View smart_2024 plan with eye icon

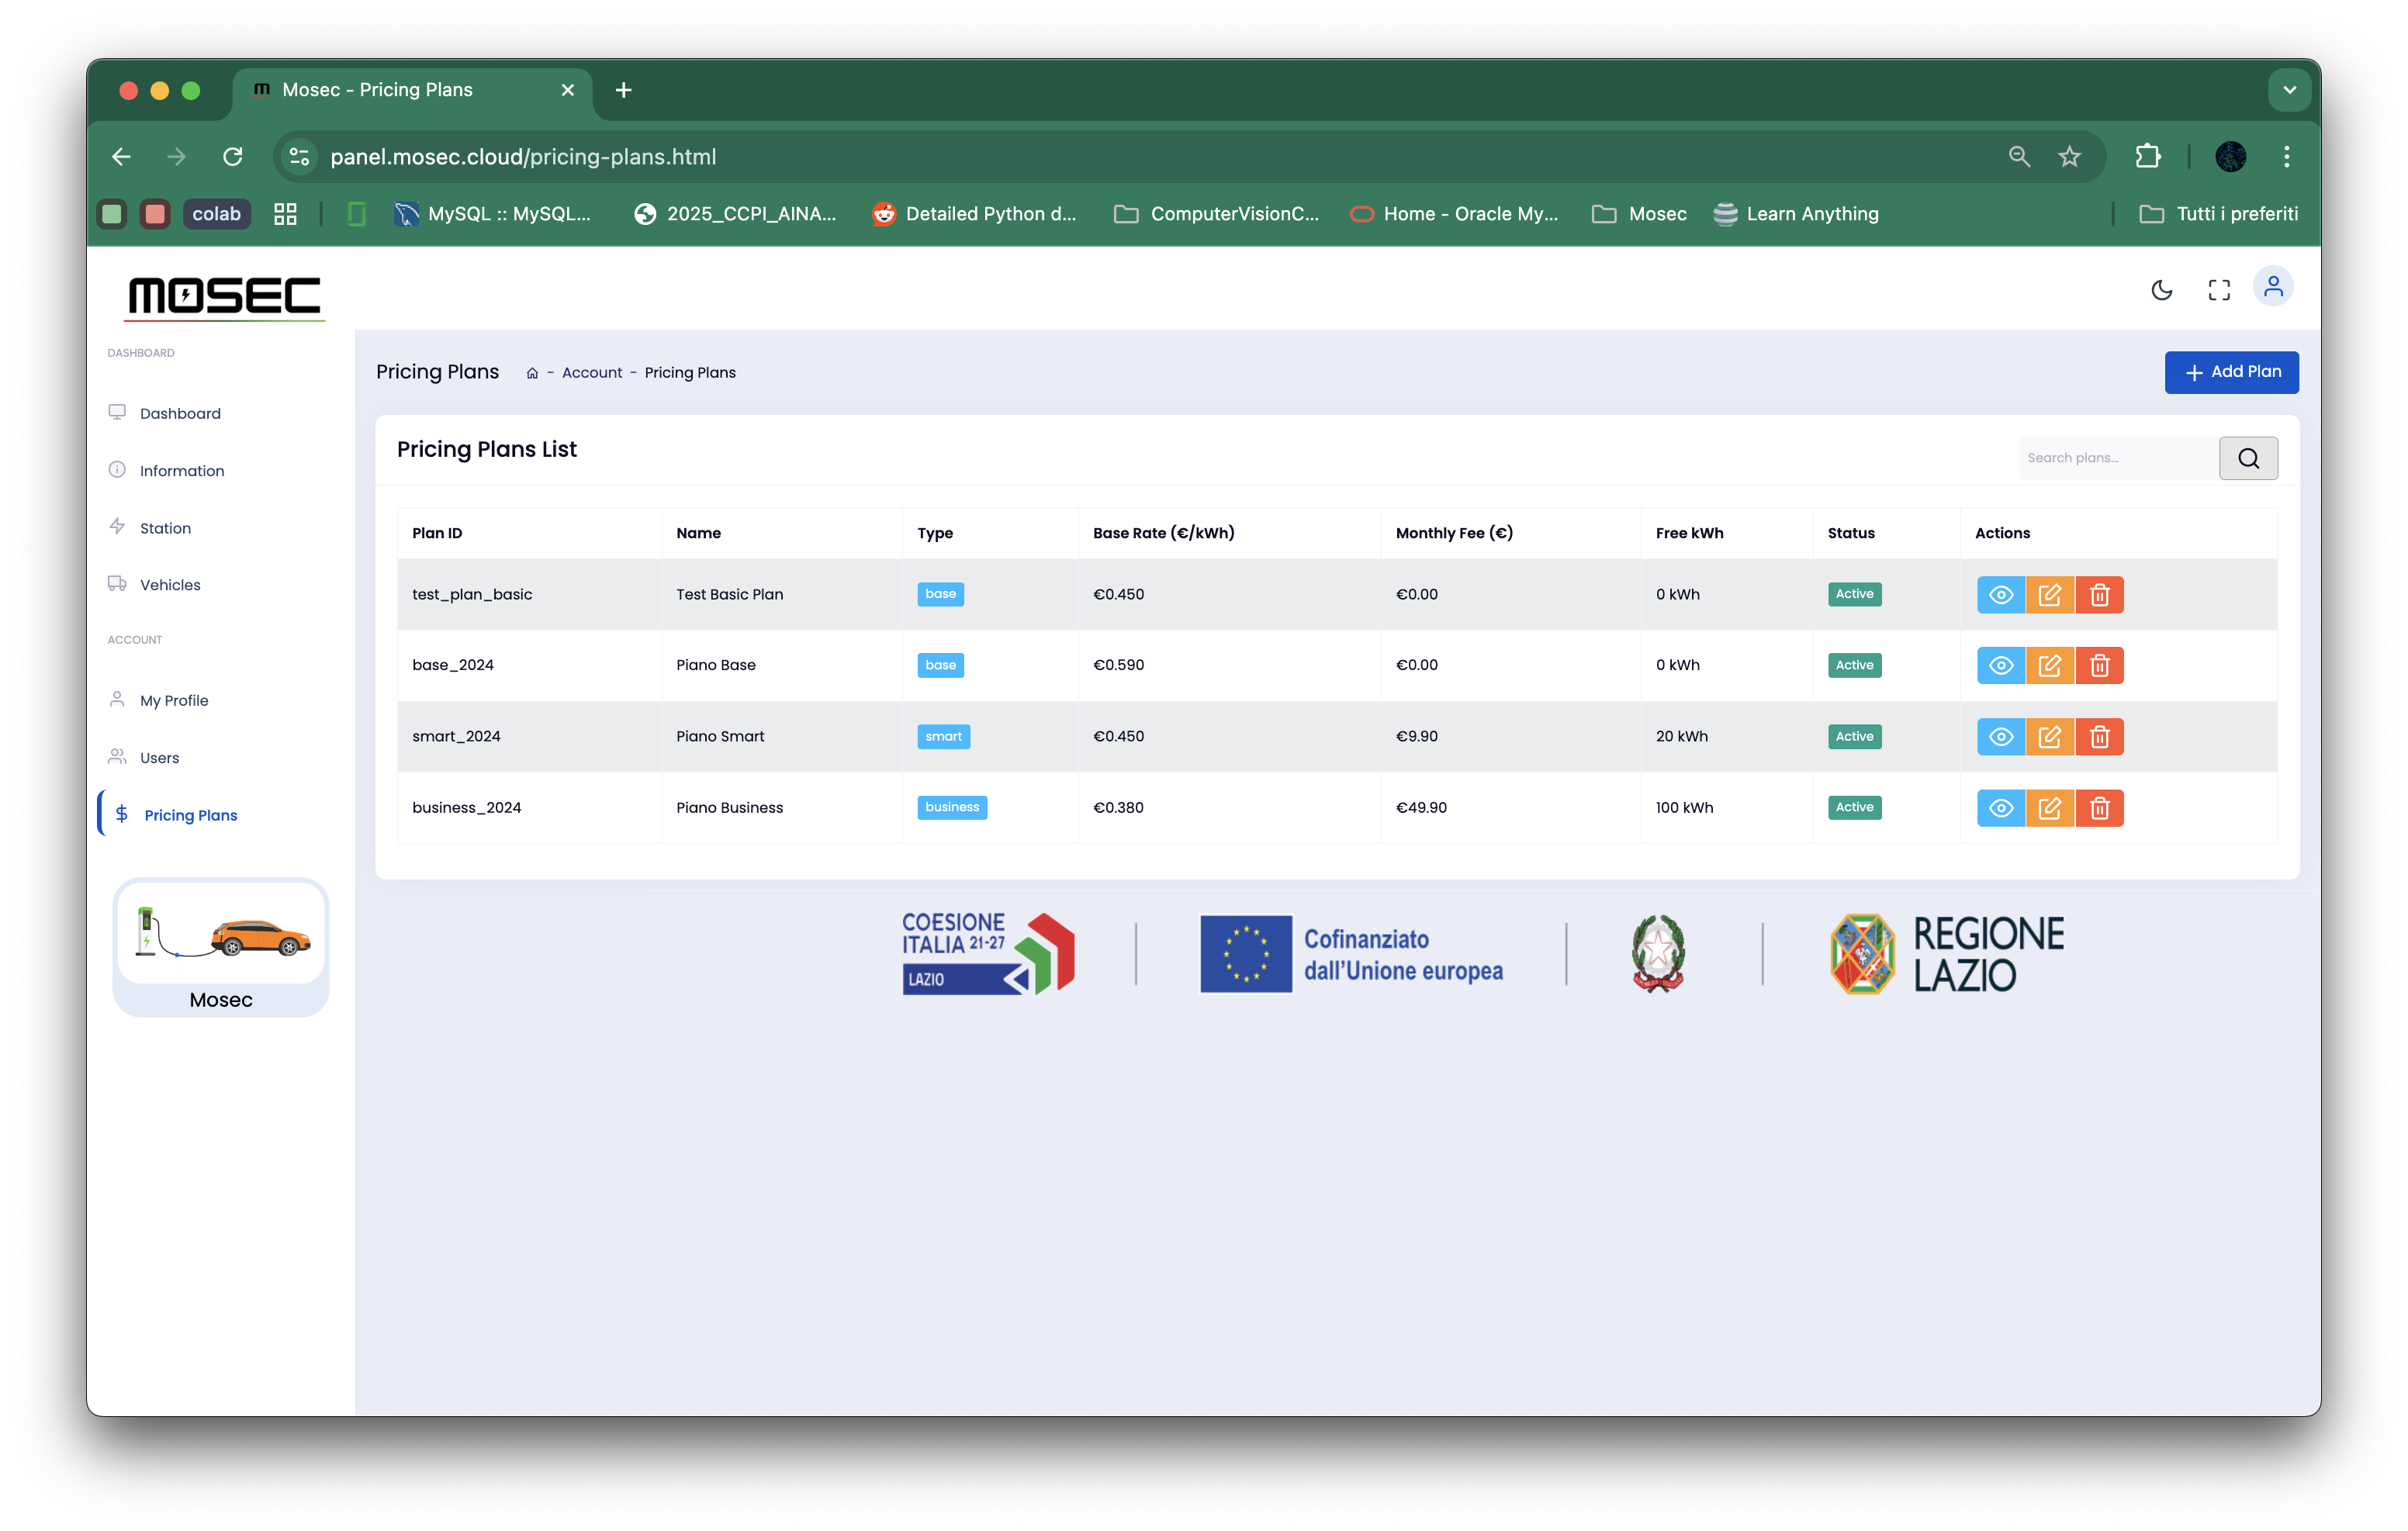click(2000, 737)
